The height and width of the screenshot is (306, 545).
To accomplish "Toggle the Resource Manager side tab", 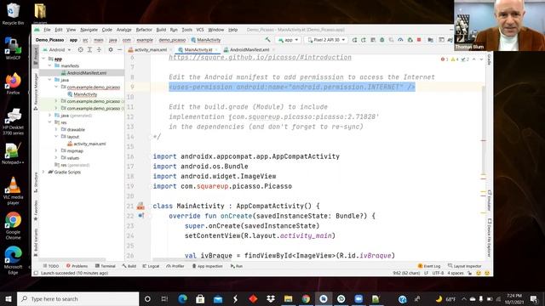I will tap(36, 91).
